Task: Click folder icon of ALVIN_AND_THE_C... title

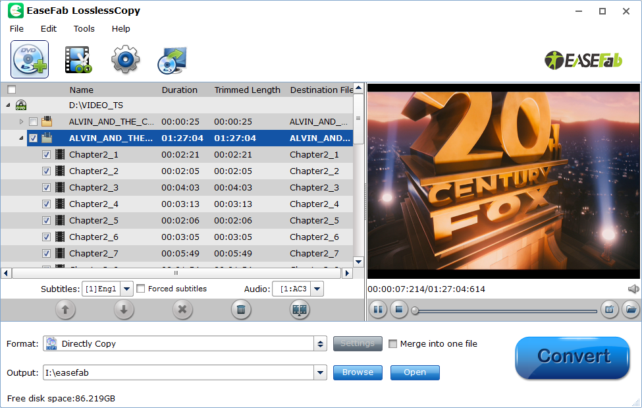Action: pyautogui.click(x=47, y=121)
